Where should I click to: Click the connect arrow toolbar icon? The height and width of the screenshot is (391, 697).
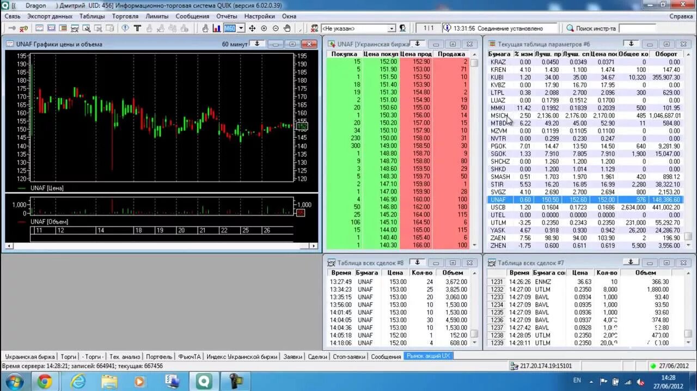(11, 28)
